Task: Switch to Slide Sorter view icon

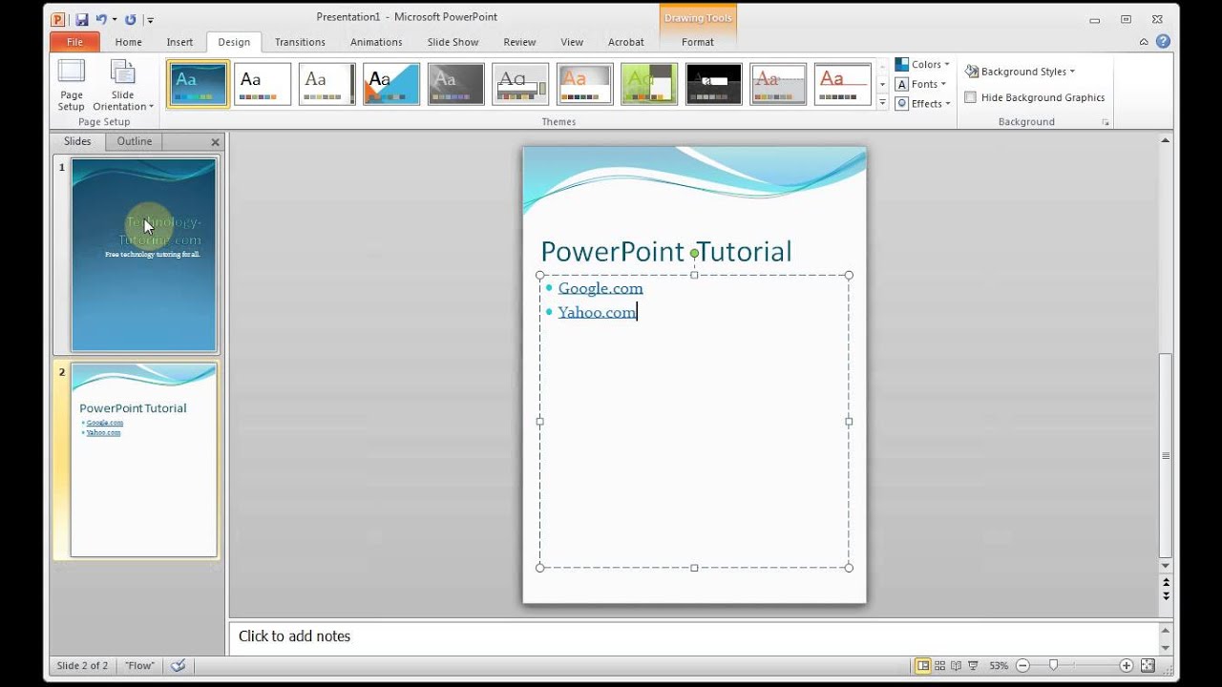Action: click(x=940, y=666)
